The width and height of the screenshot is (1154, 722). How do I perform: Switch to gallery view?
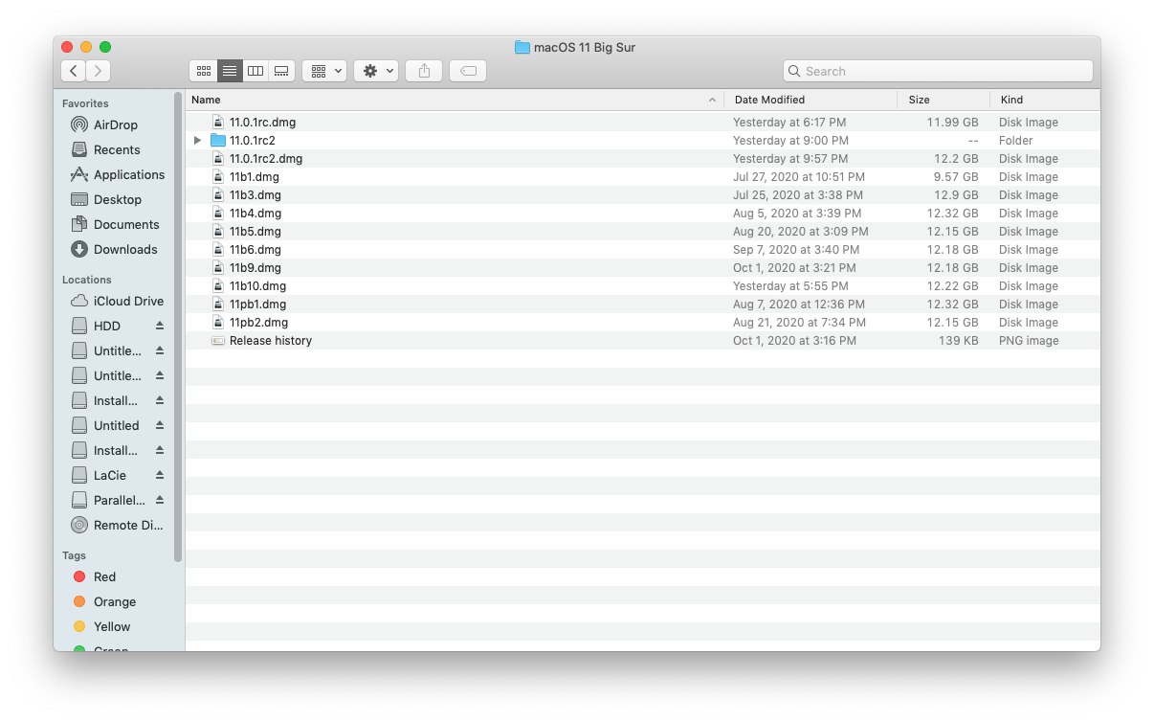pos(281,71)
